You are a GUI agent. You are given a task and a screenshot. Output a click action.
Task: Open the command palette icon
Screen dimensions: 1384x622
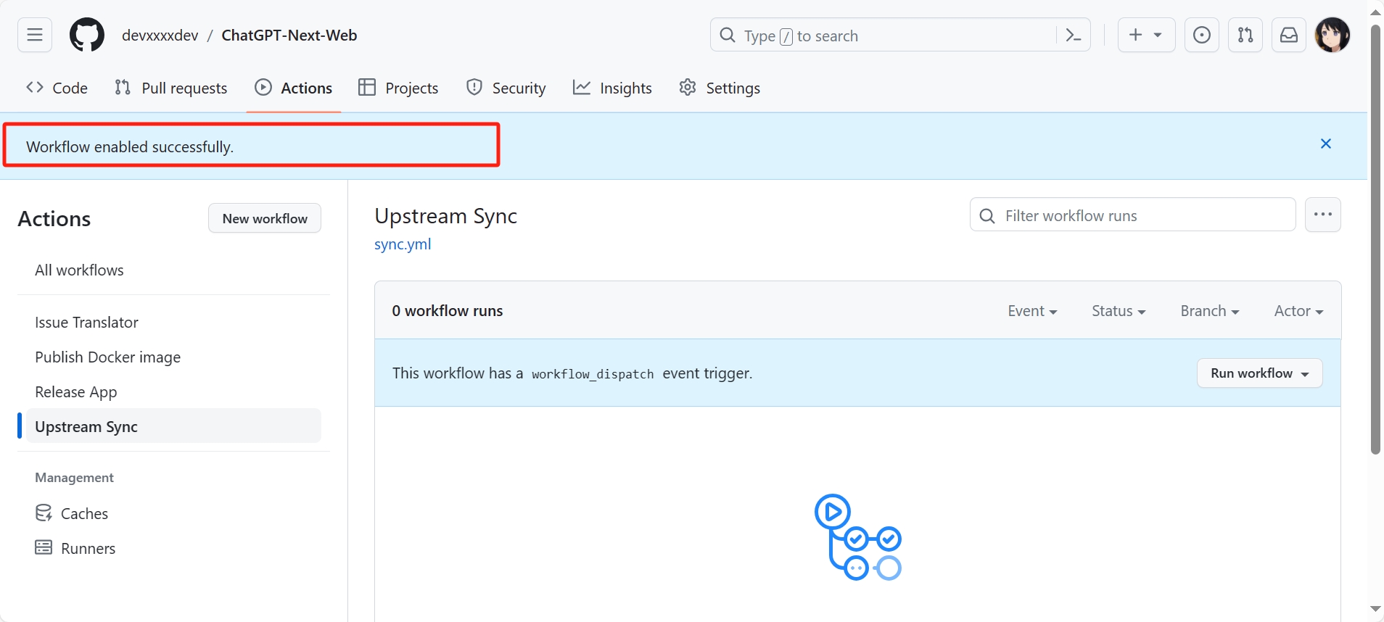point(1074,35)
